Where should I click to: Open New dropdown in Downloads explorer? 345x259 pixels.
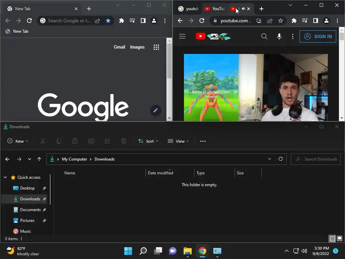(18, 141)
